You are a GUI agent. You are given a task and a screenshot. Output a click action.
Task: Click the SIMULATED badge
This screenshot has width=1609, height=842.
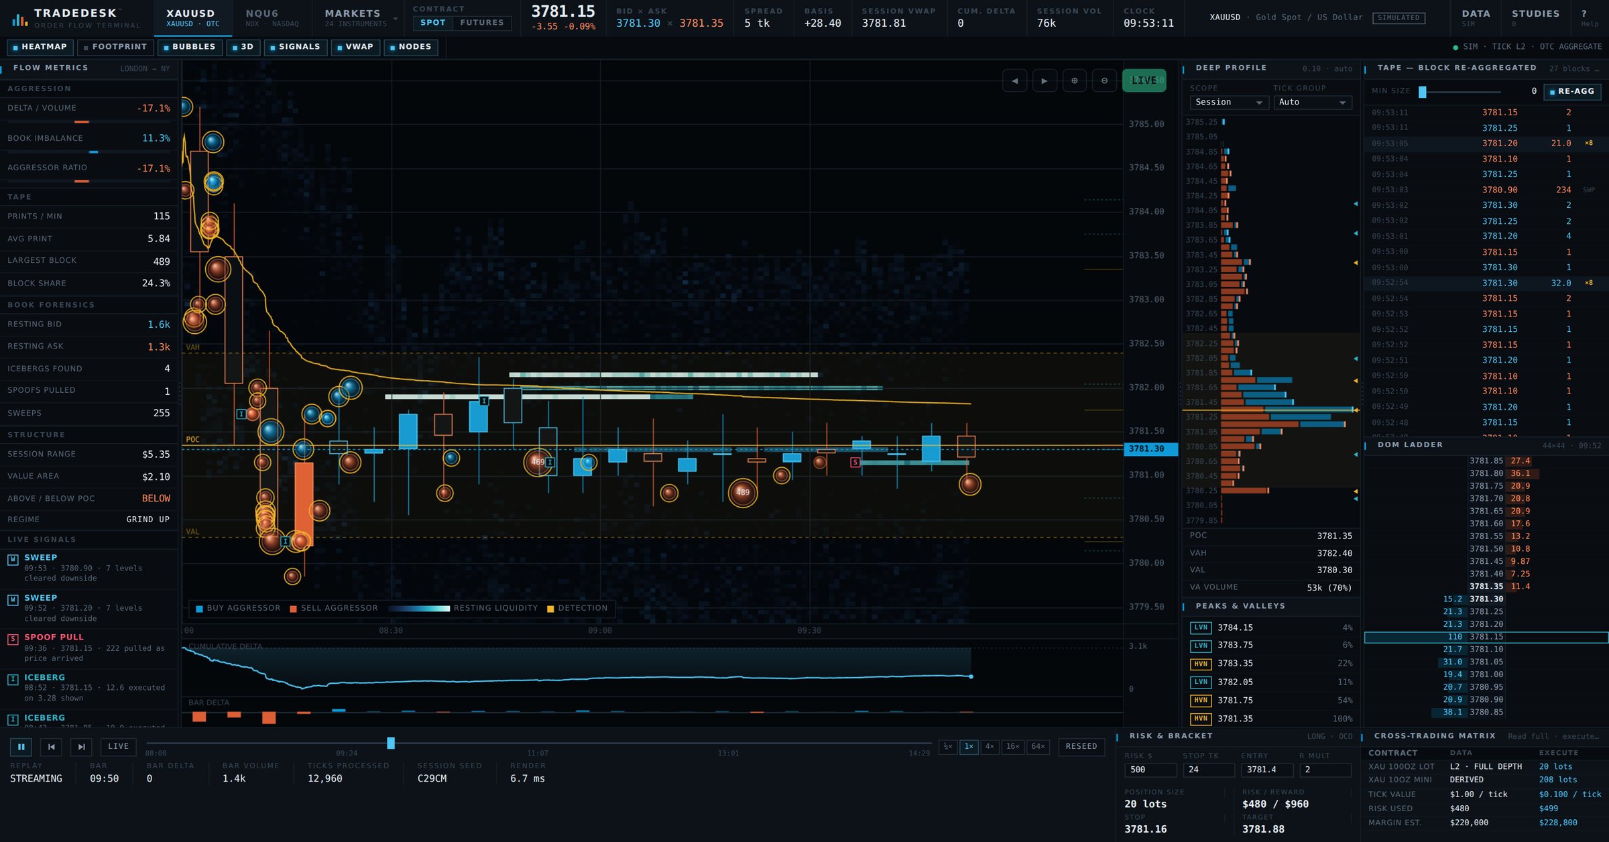(x=1398, y=17)
